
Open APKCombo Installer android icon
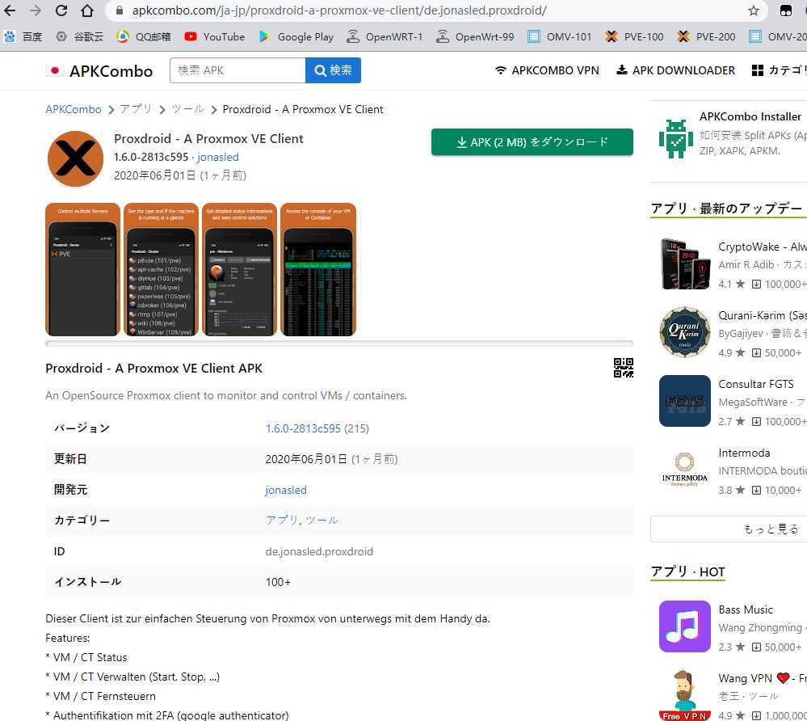coord(676,138)
